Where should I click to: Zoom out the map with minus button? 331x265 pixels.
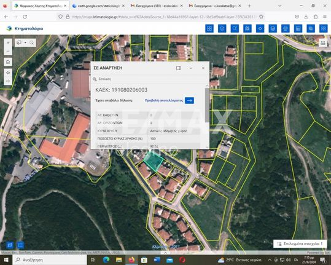click(x=8, y=52)
